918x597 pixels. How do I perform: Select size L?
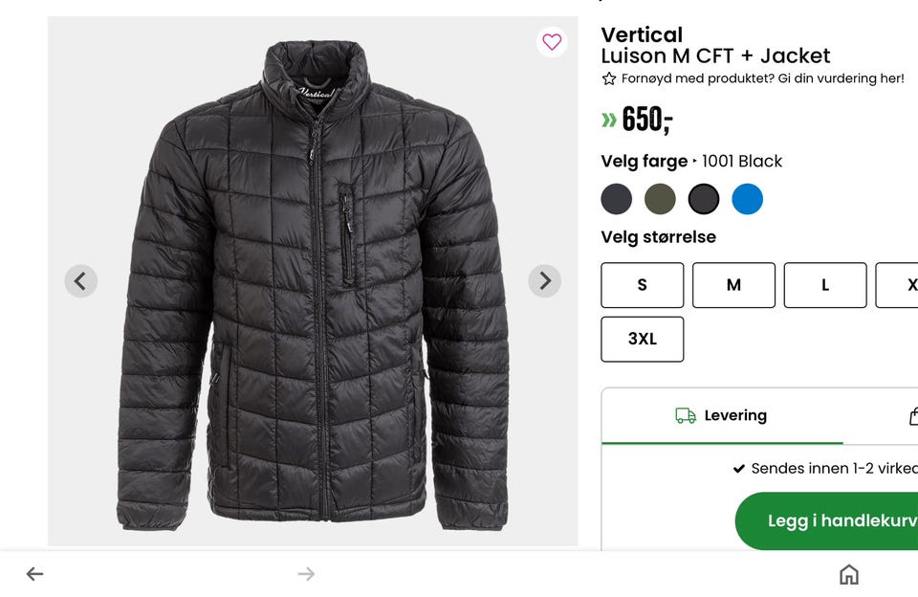tap(825, 285)
